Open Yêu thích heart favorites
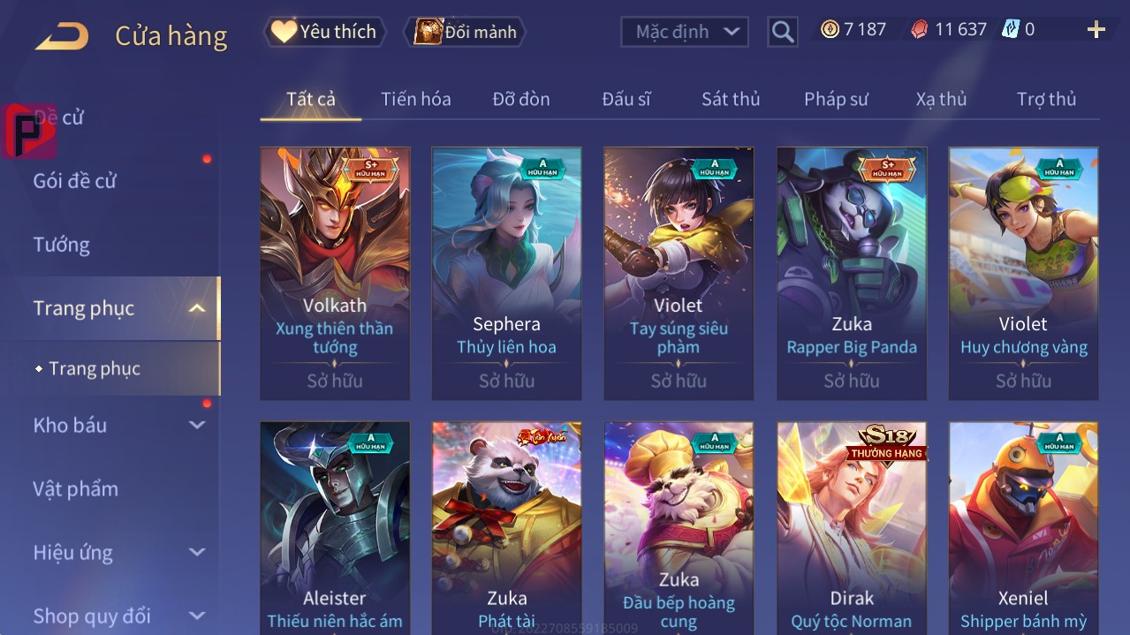The width and height of the screenshot is (1130, 635). 324,32
